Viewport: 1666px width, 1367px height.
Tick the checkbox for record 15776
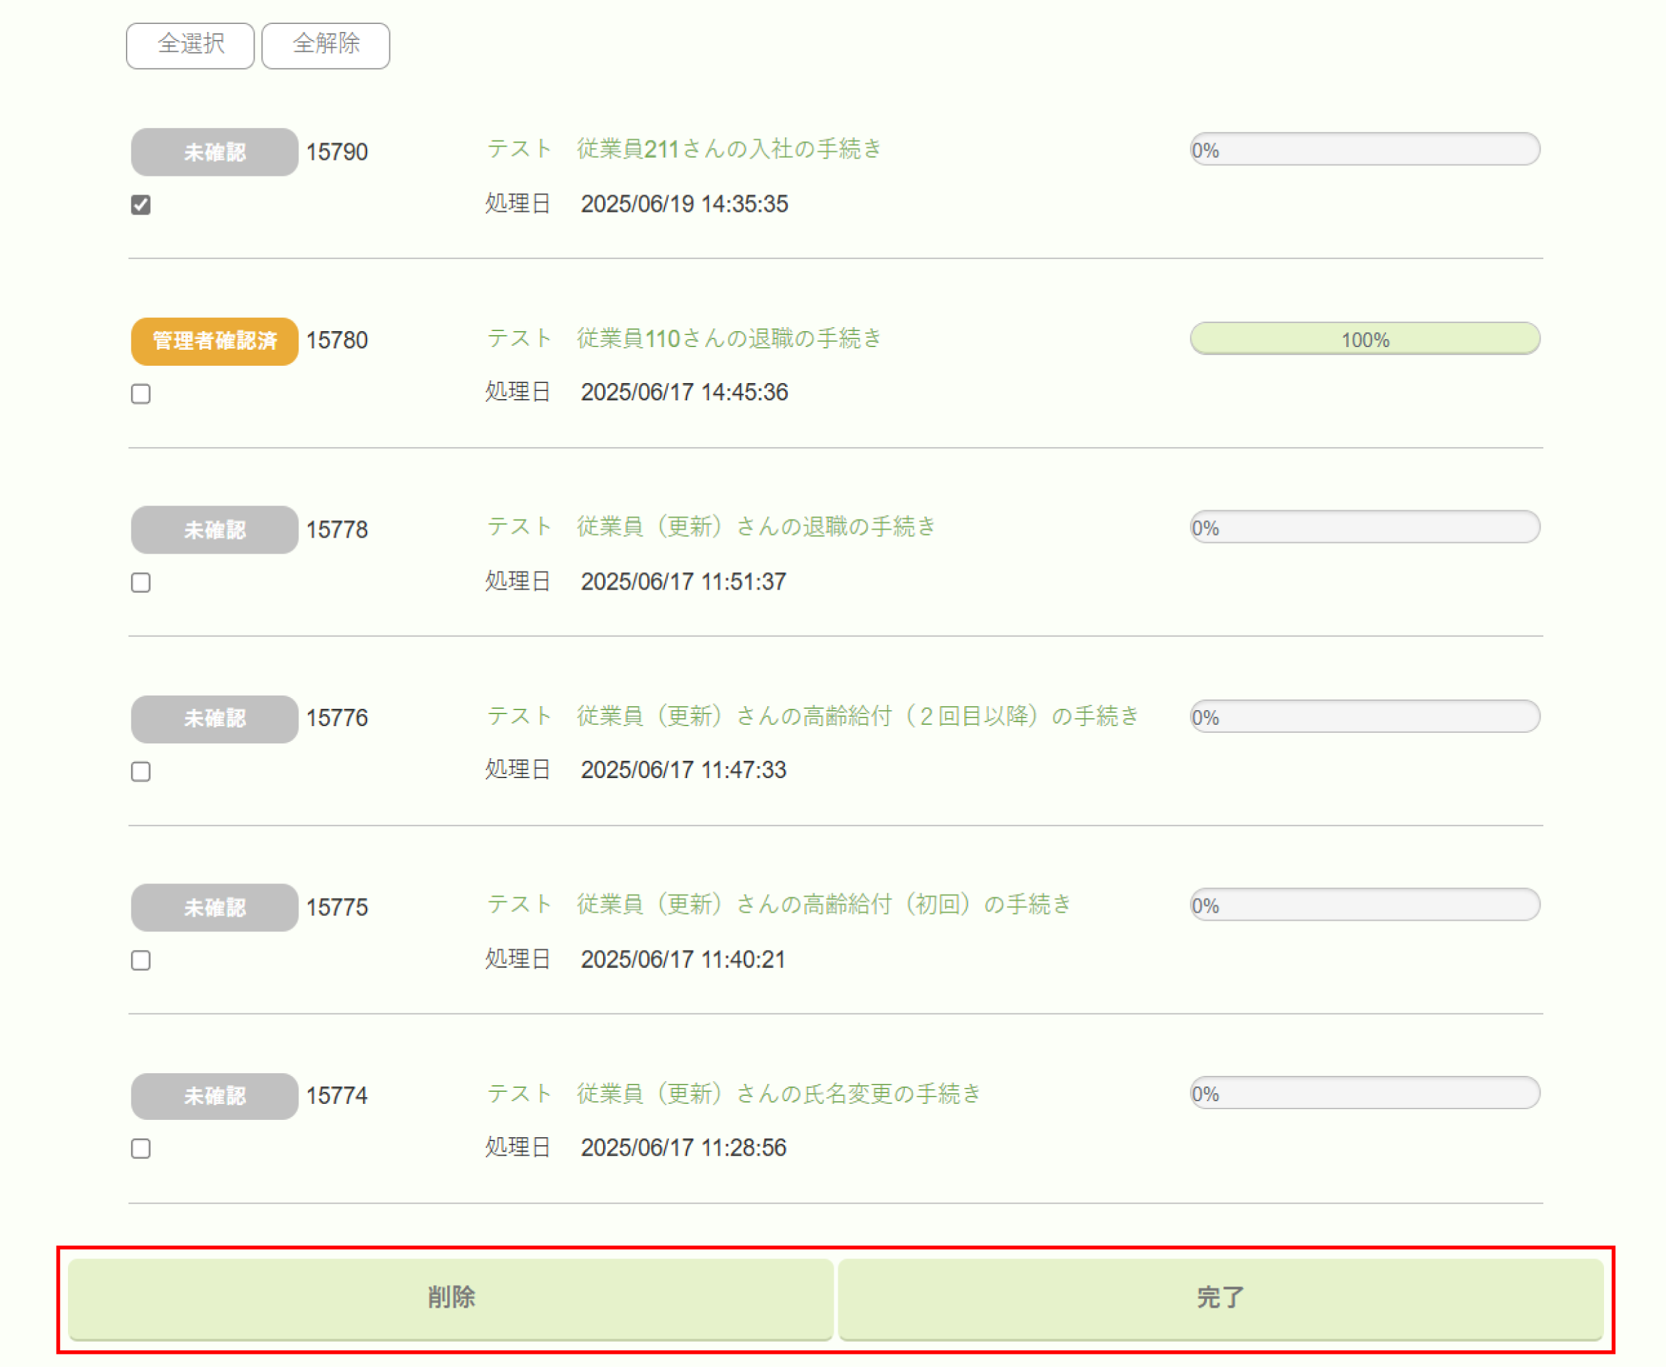coord(141,771)
